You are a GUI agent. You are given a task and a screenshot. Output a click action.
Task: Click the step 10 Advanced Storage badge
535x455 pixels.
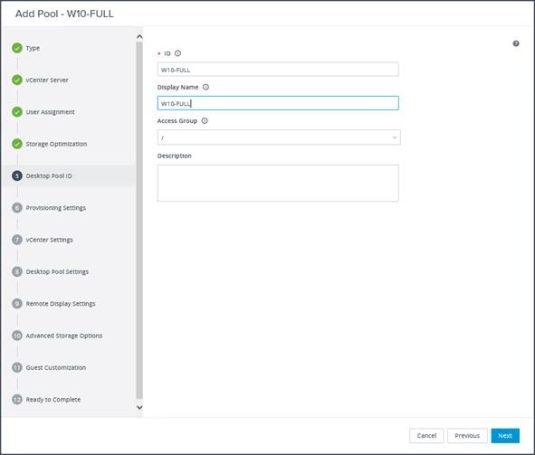(x=17, y=336)
